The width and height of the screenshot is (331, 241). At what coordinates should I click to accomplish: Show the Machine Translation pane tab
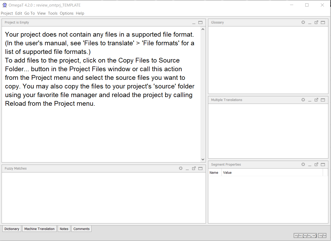[x=39, y=229]
